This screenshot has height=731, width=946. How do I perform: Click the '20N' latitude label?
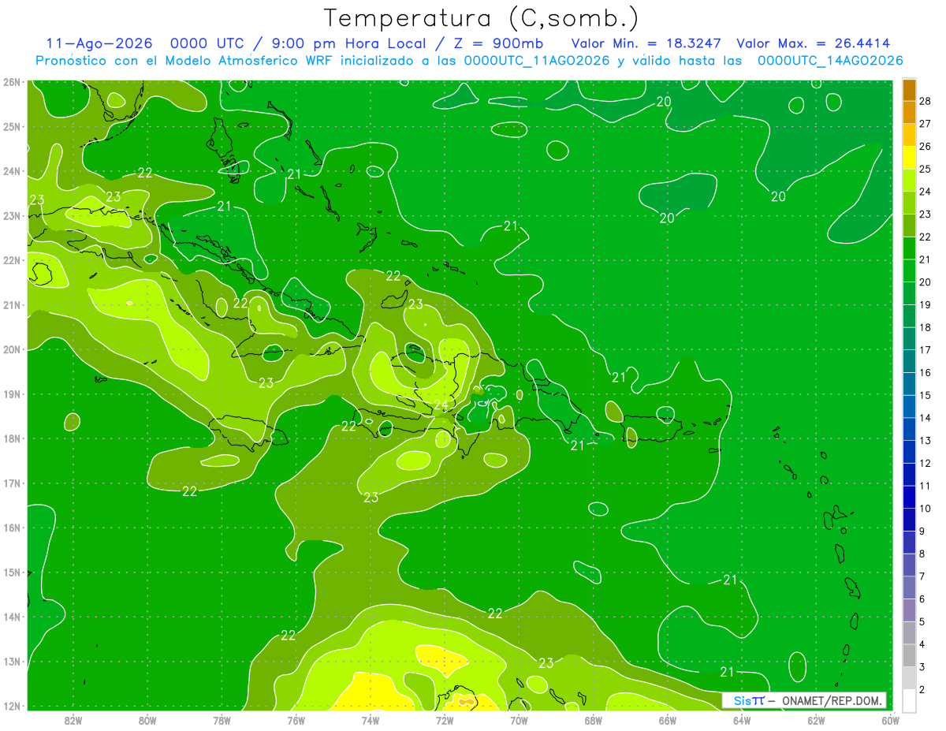11,349
